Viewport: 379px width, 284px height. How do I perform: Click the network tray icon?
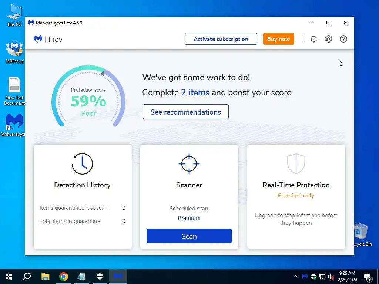click(x=322, y=277)
